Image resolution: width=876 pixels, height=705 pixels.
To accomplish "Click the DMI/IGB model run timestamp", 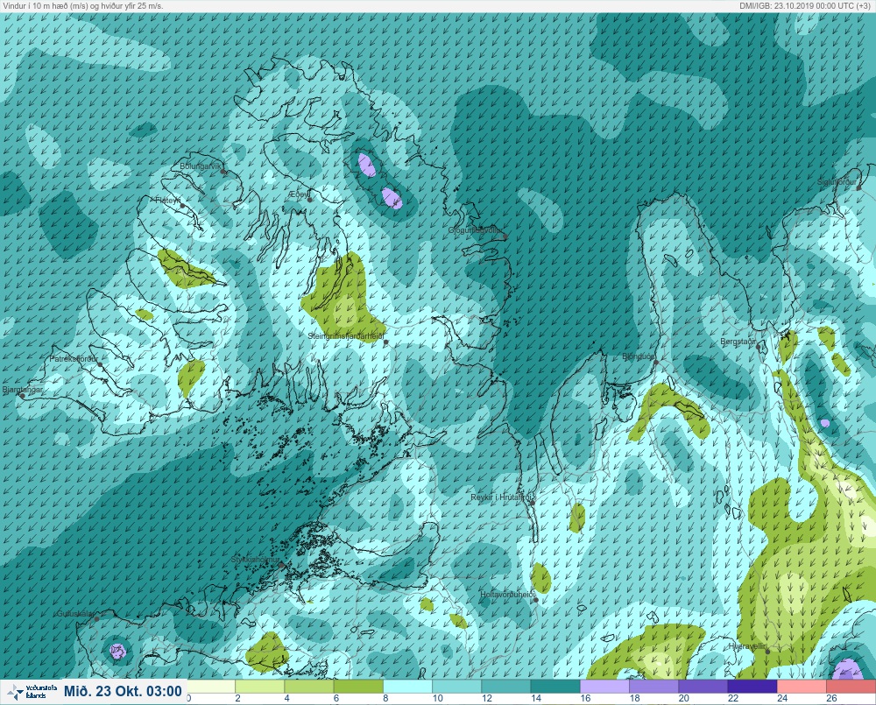I will tap(804, 5).
